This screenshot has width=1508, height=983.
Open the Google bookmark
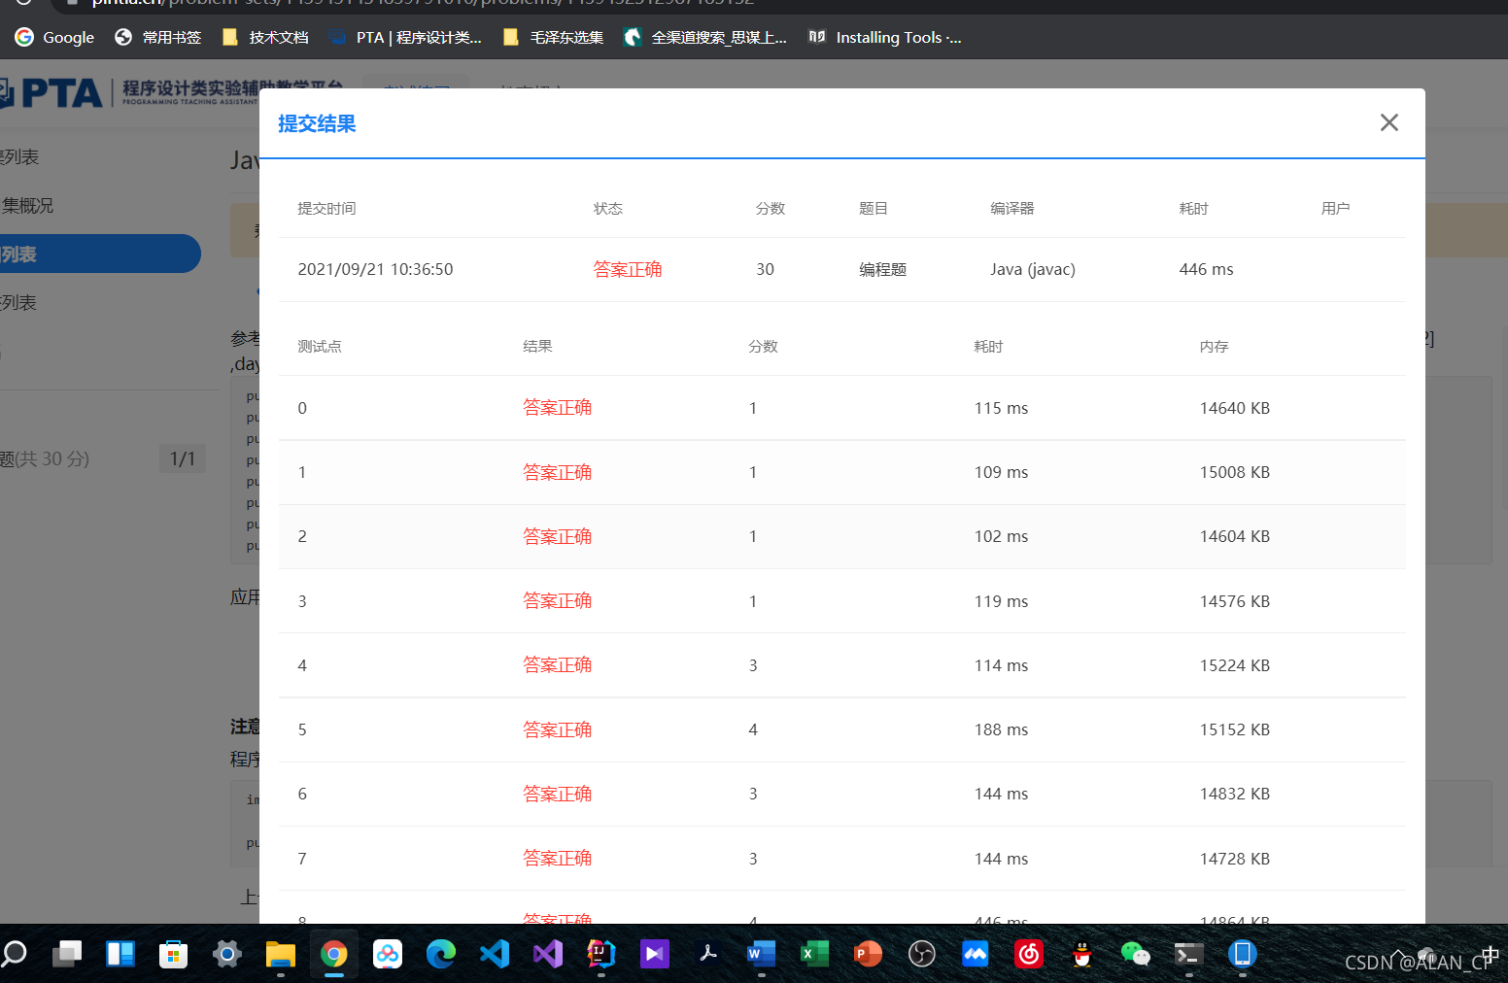(54, 38)
